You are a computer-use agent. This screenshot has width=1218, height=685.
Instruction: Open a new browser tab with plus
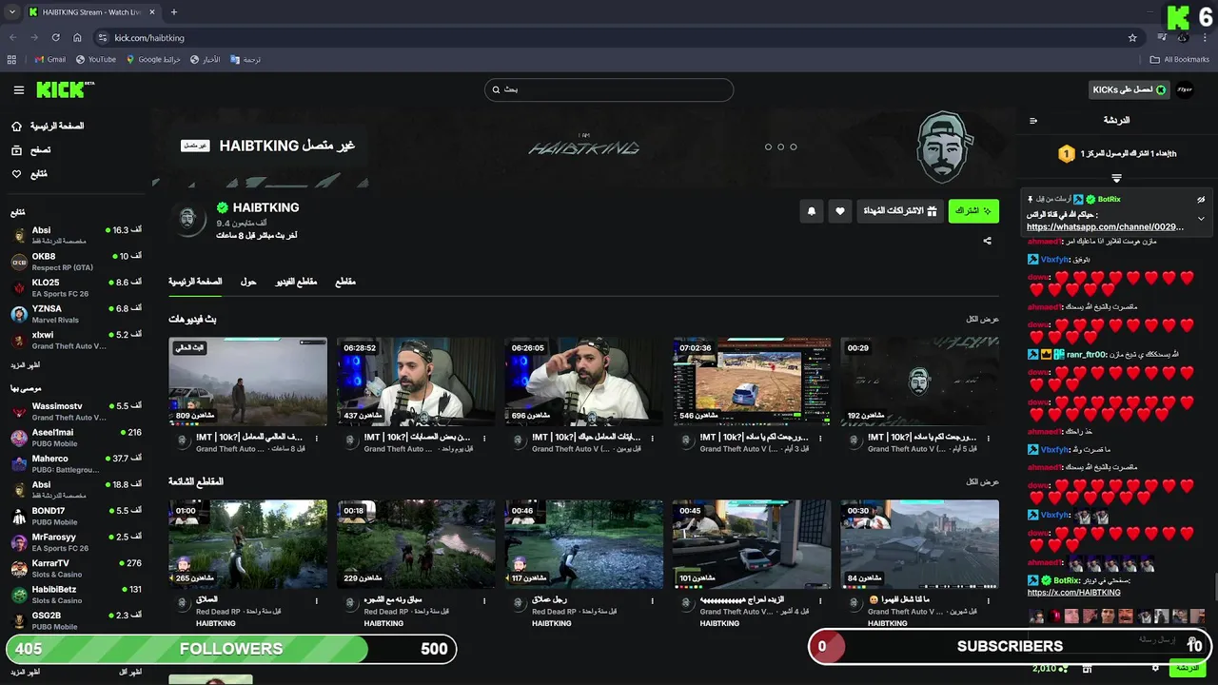click(x=173, y=12)
